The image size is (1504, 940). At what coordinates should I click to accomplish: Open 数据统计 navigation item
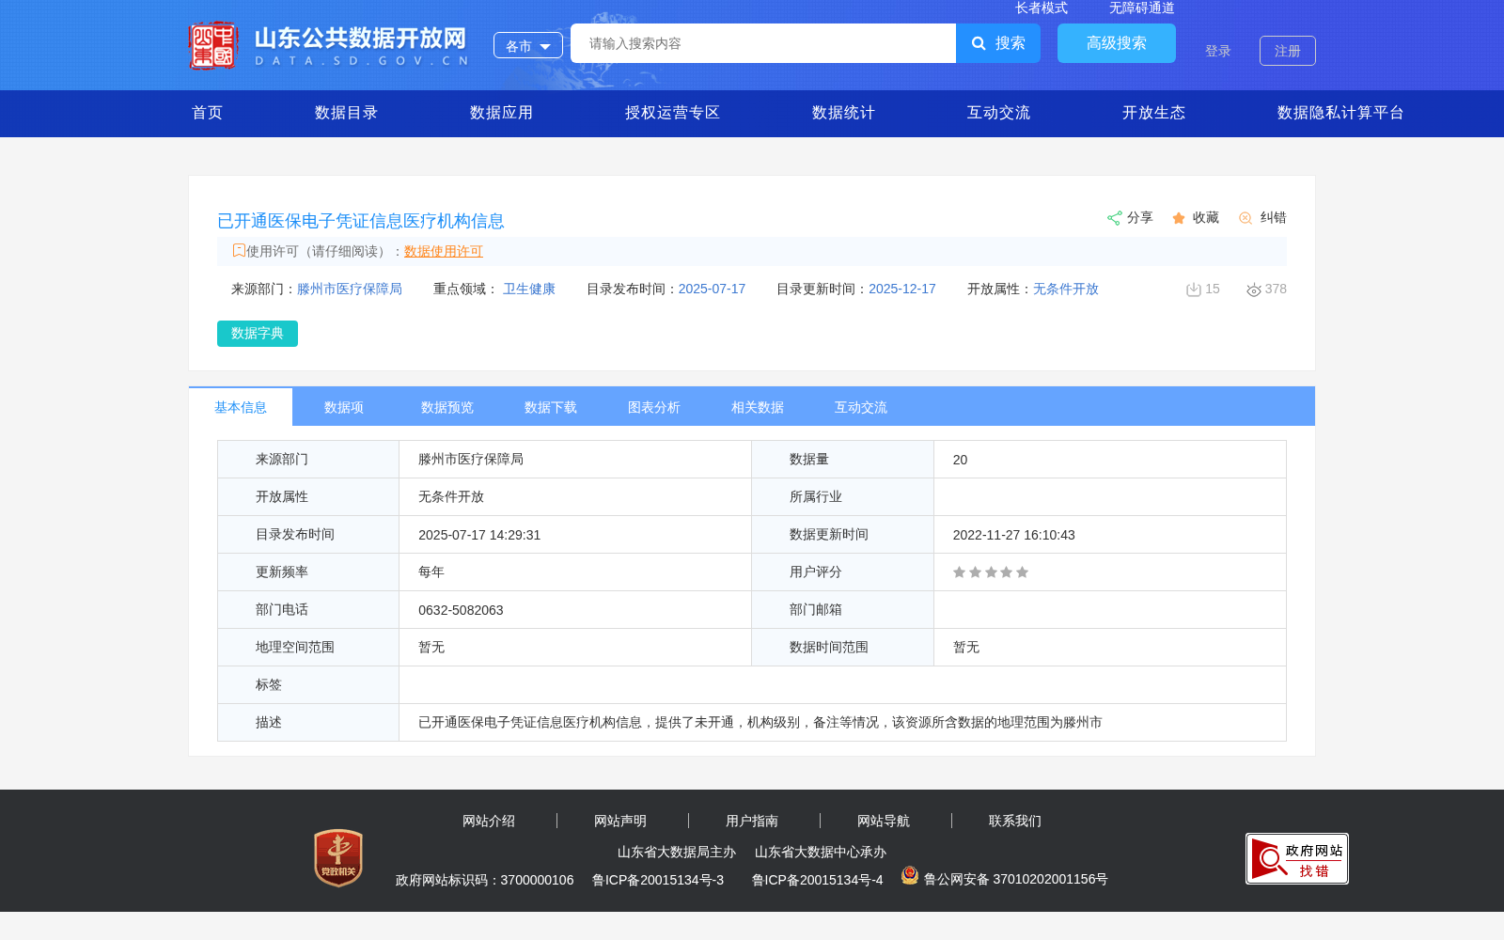[843, 113]
